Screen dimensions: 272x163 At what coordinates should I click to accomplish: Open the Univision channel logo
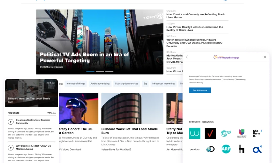[242, 133]
